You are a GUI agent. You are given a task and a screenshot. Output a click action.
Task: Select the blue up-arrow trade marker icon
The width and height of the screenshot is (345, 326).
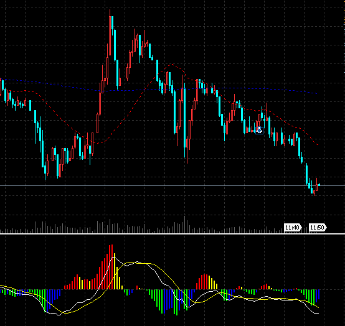[x=260, y=130]
